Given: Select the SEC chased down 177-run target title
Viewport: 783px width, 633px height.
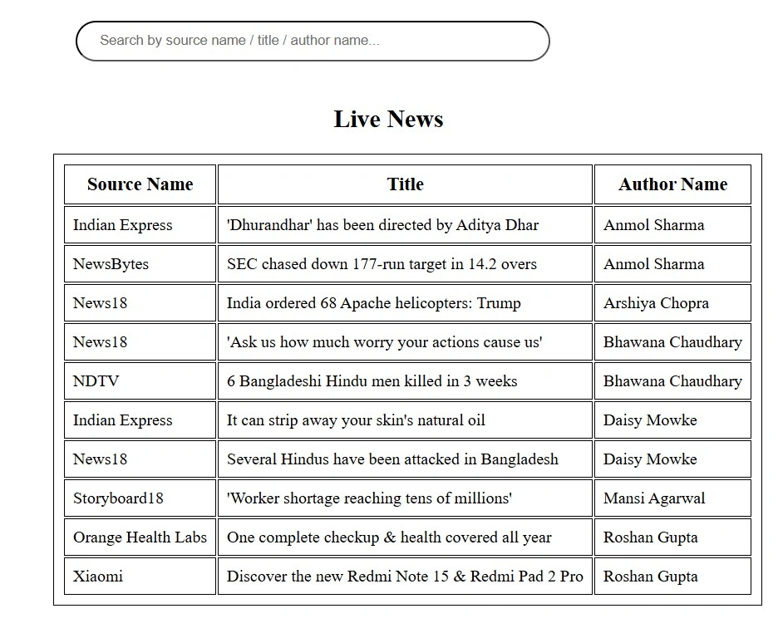Looking at the screenshot, I should point(405,264).
